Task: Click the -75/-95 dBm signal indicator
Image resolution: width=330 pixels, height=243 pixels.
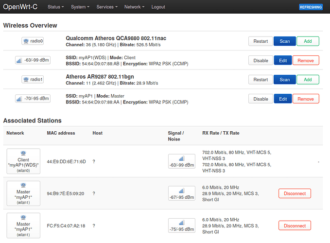Action: pyautogui.click(x=182, y=226)
